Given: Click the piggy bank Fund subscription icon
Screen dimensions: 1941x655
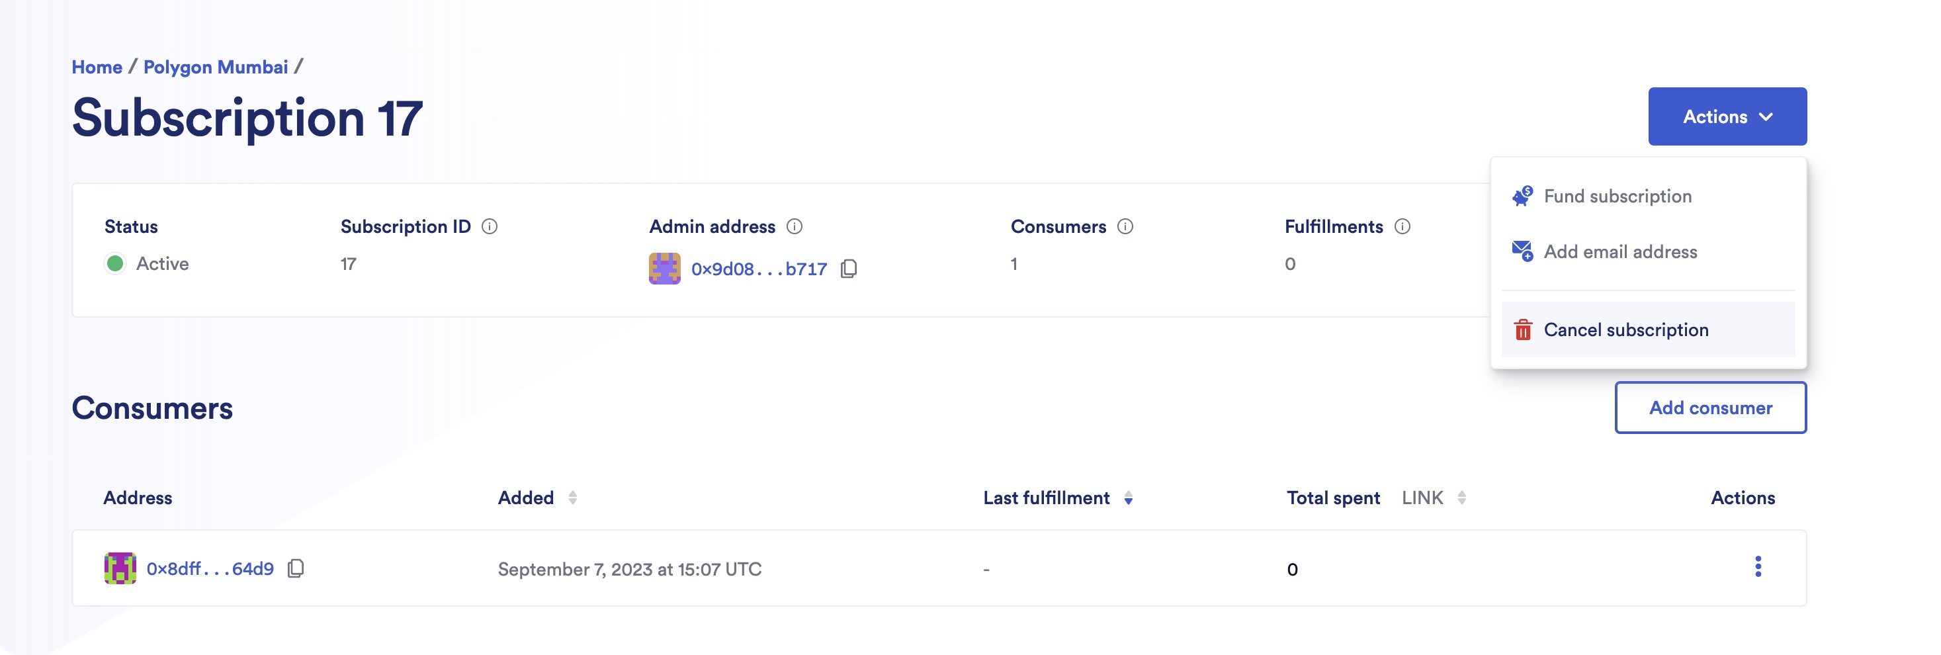Looking at the screenshot, I should [1522, 195].
